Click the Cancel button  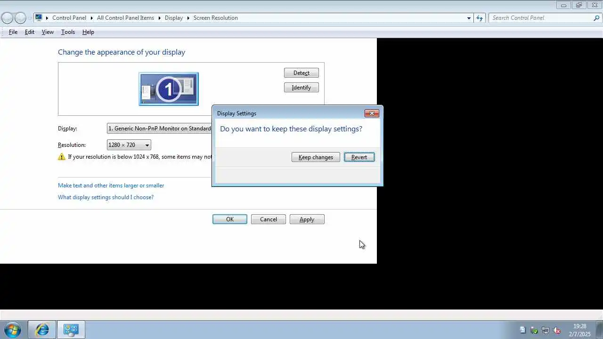coord(269,219)
